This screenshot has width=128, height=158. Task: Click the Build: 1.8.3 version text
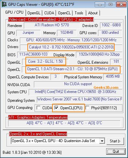pyautogui.click(x=32, y=152)
